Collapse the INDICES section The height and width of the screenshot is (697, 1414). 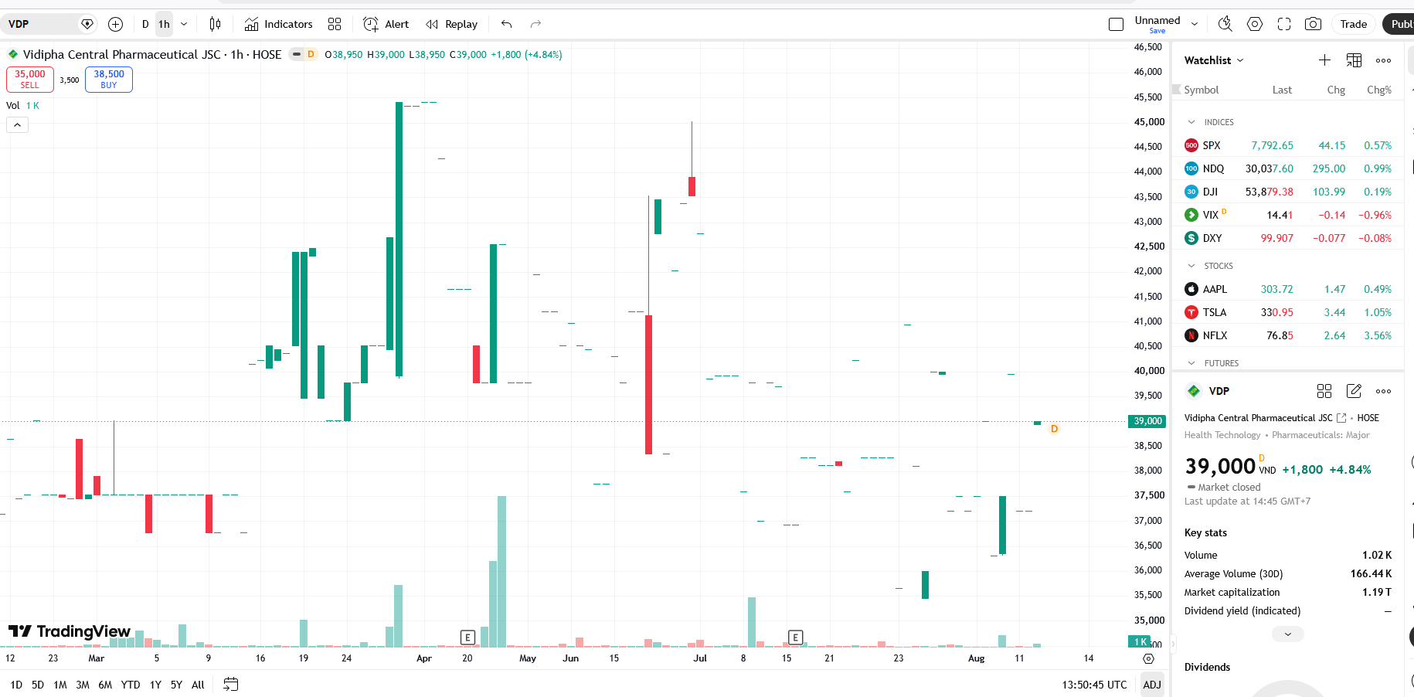pyautogui.click(x=1191, y=122)
